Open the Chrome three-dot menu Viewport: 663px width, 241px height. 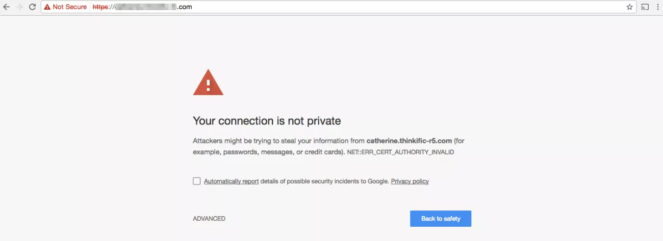(658, 7)
